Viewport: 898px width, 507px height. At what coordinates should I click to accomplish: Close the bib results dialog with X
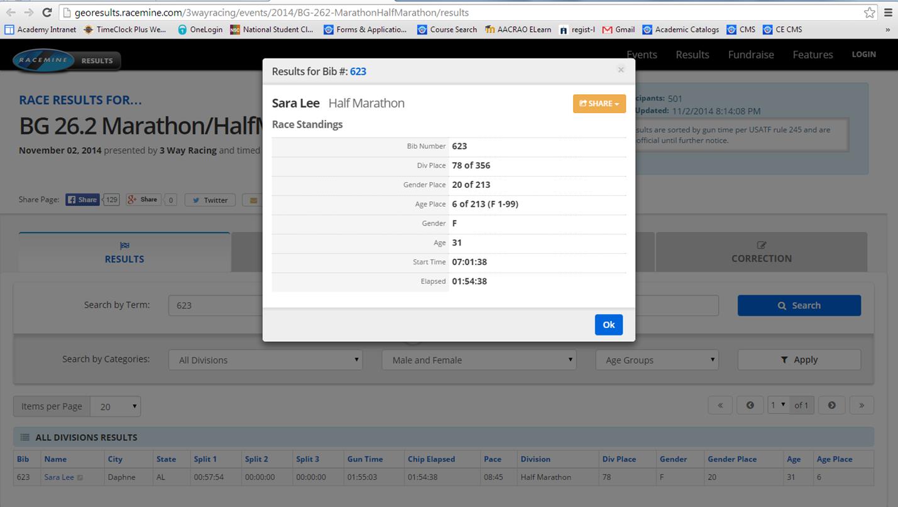(x=621, y=70)
